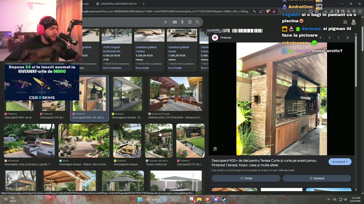The image size is (364, 204).
Task: Click Amenajarea terasei: 10... caption
Action: tap(127, 117)
